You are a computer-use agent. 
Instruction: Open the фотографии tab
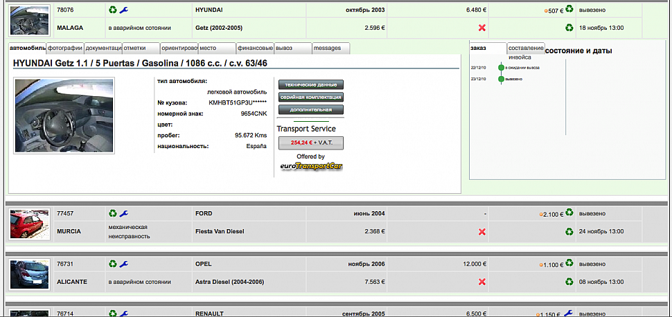pyautogui.click(x=65, y=48)
